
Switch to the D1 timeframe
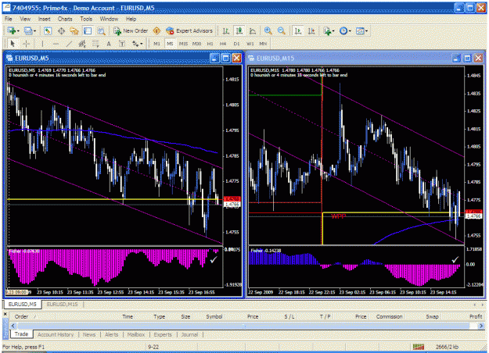(236, 44)
